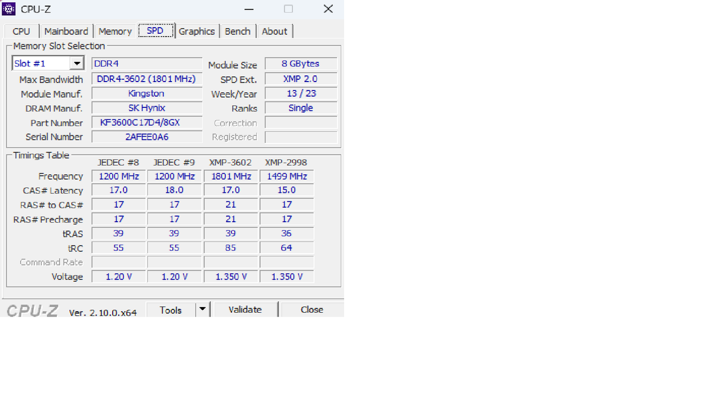The image size is (721, 405).
Task: Click the XMP-3602 voltage 1.350 V cell
Action: tap(230, 277)
